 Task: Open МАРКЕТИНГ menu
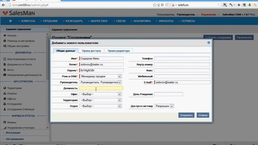98,21
